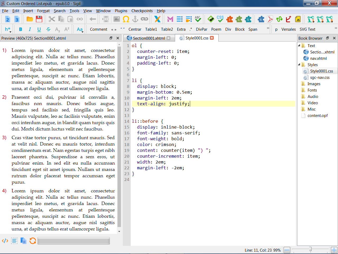Click the anchor Insert ID icon
The width and height of the screenshot is (338, 254).
(135, 19)
